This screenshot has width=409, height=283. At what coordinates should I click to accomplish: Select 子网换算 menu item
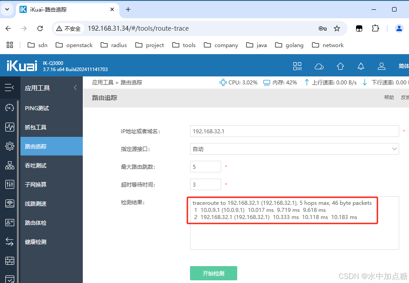tap(52, 184)
